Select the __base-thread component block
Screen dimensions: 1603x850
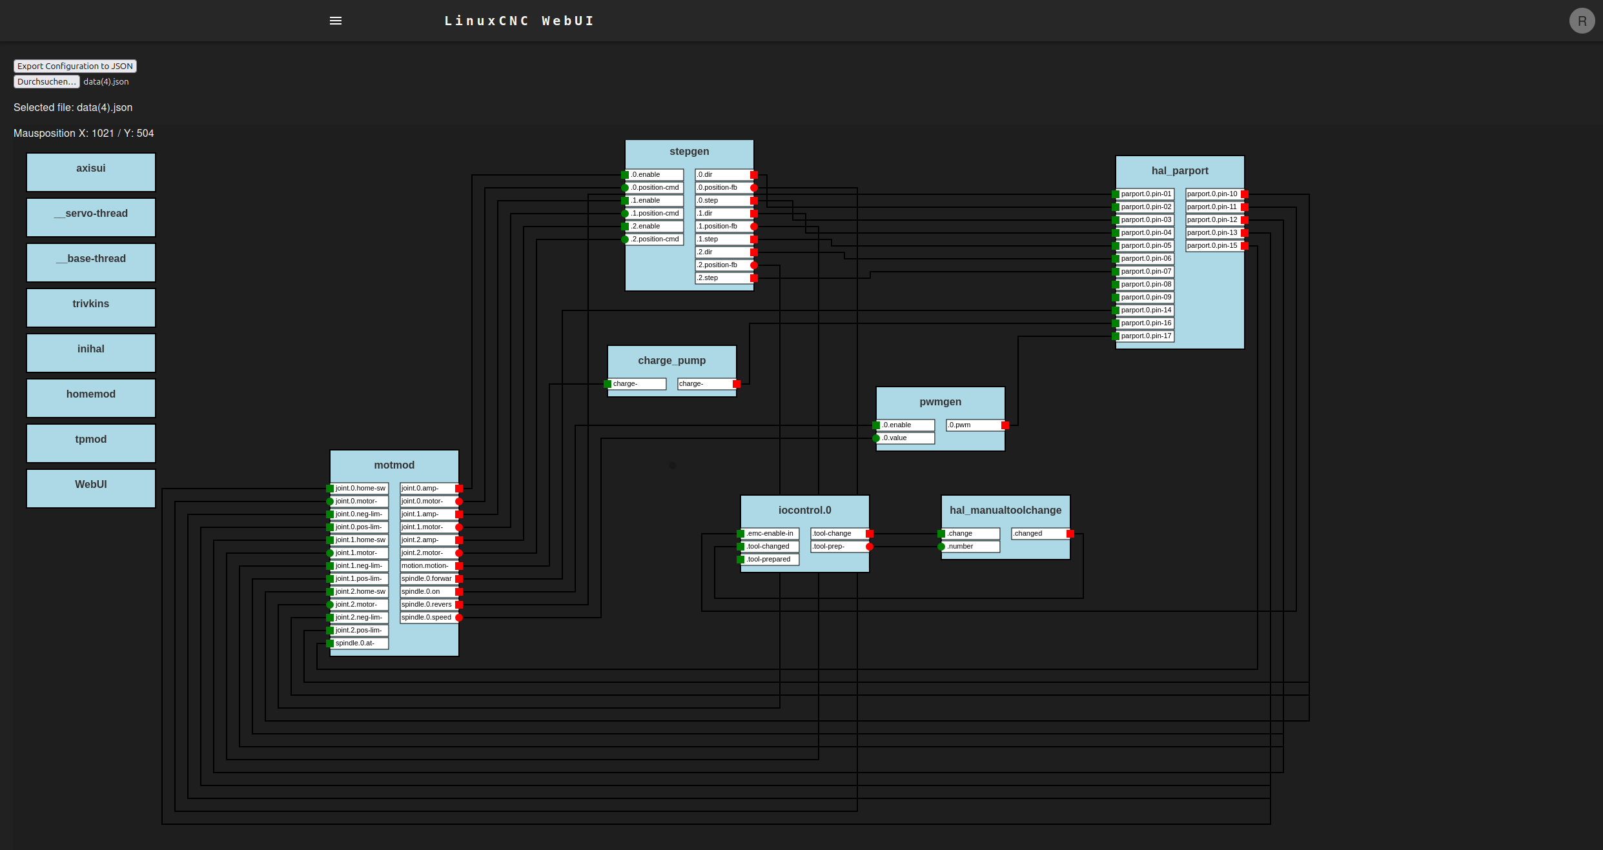click(x=91, y=262)
